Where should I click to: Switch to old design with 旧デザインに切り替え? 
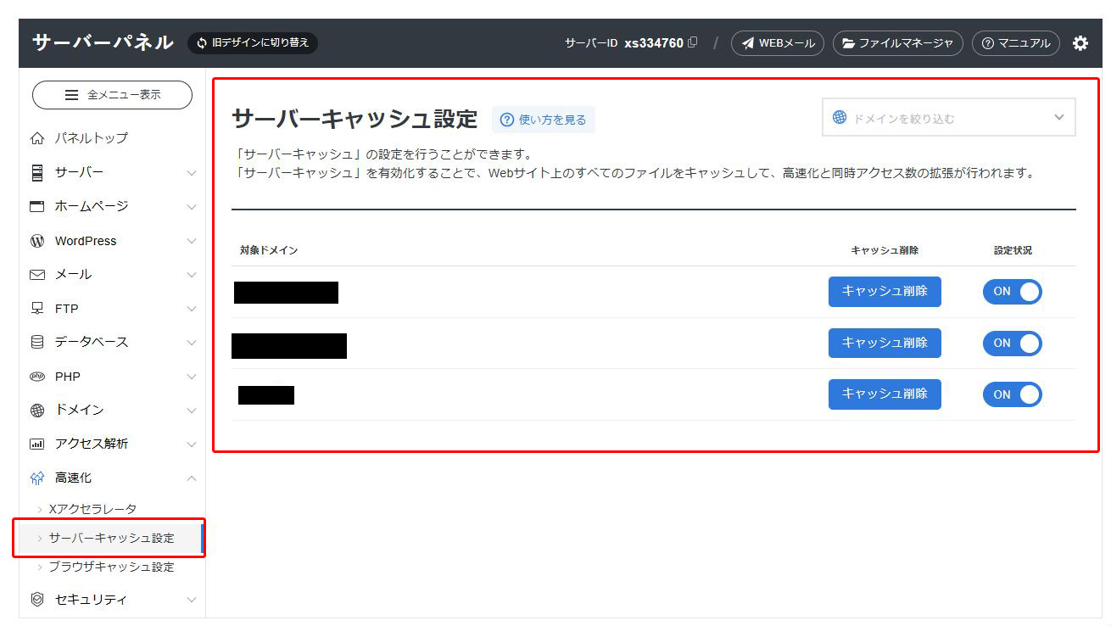(253, 42)
